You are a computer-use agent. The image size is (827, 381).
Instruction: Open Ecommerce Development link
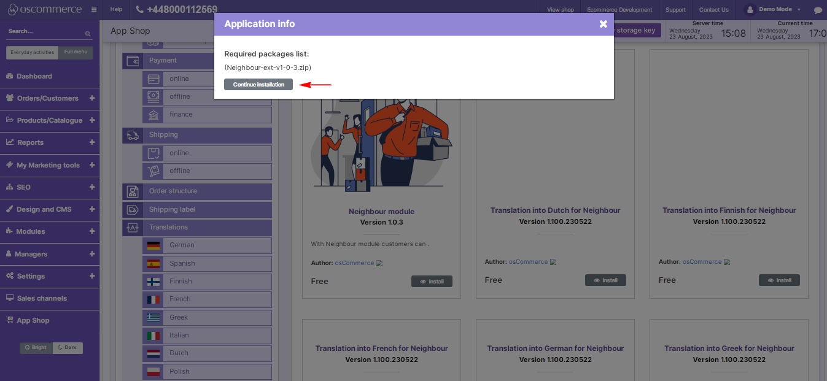click(619, 10)
